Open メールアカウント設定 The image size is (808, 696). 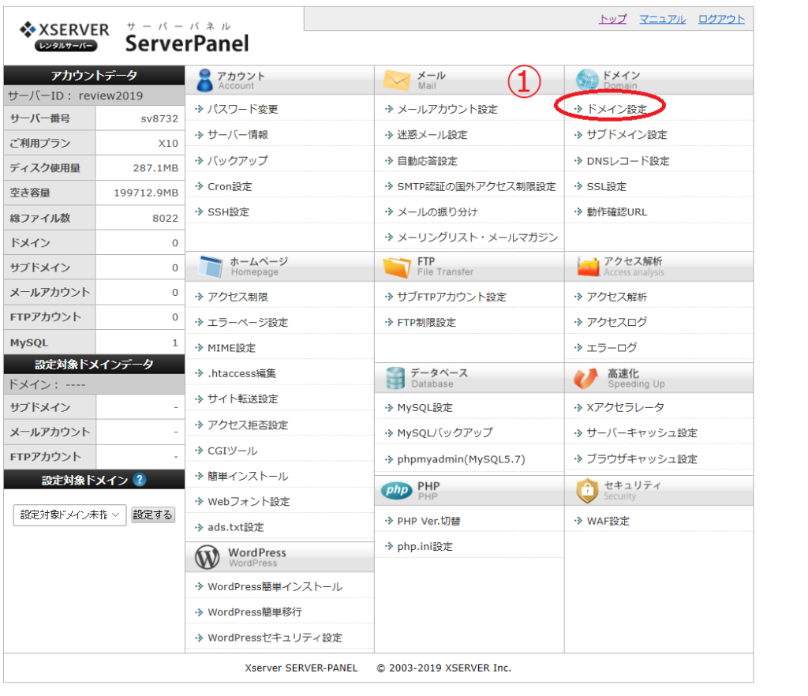point(447,109)
